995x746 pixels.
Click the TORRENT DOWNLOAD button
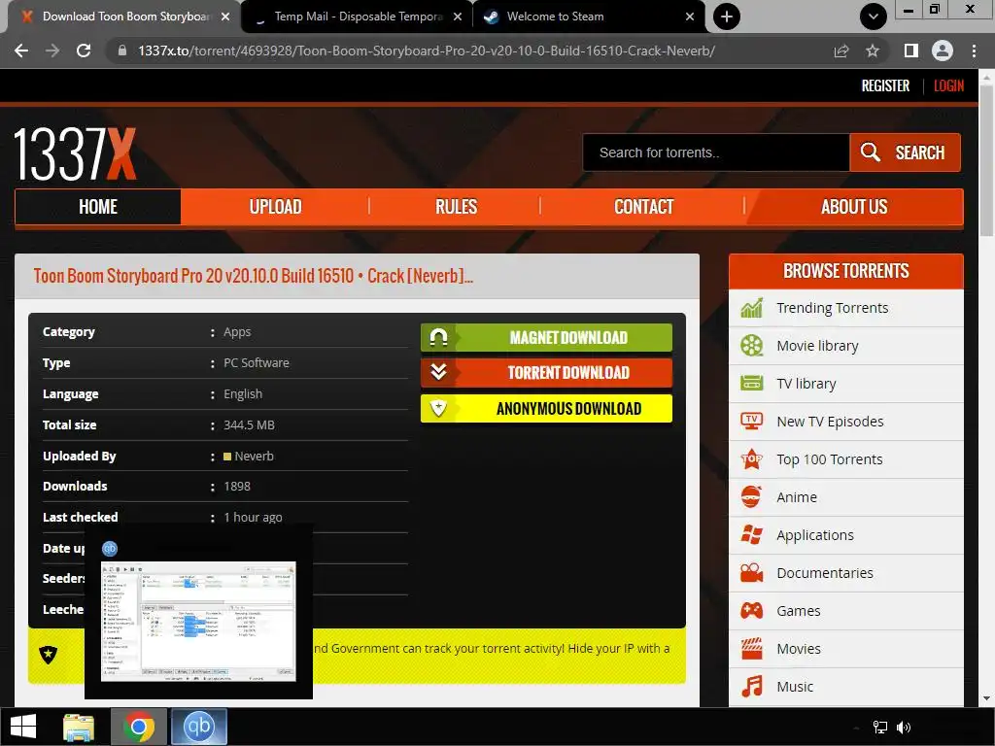tap(546, 372)
